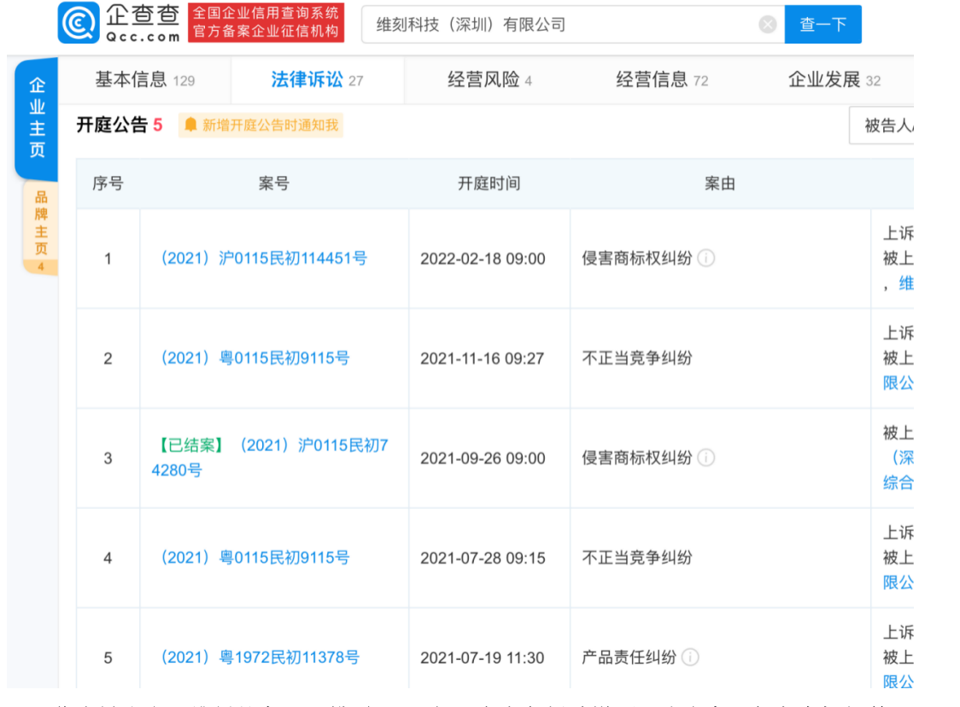The width and height of the screenshot is (960, 707).
Task: Click the 序号 column header
Action: 108,183
